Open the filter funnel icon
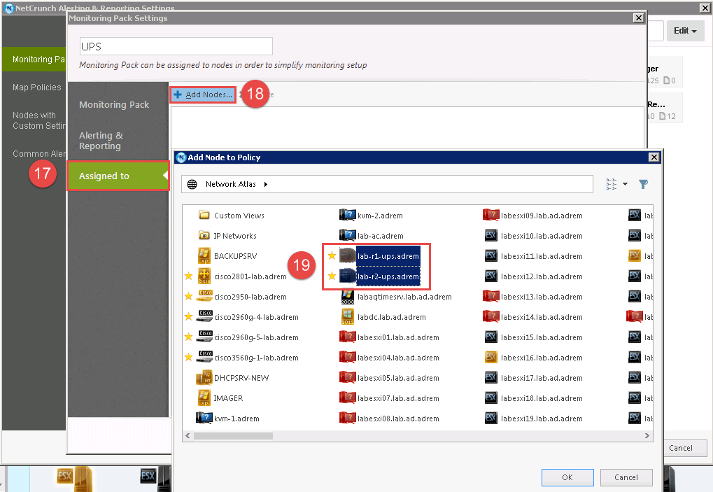 pyautogui.click(x=644, y=184)
